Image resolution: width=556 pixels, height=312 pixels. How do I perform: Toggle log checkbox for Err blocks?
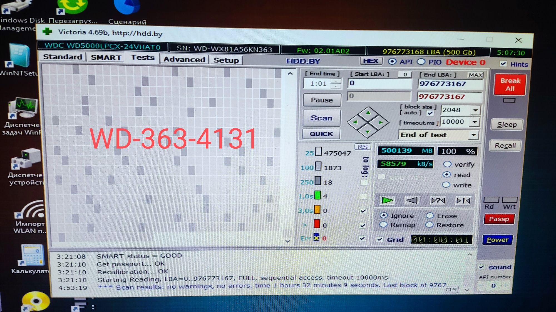[362, 238]
